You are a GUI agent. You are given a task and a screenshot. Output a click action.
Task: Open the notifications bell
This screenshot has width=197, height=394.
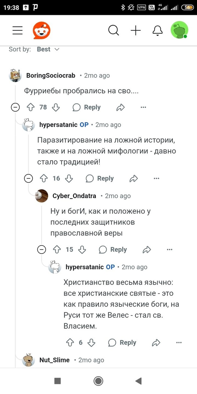158,30
